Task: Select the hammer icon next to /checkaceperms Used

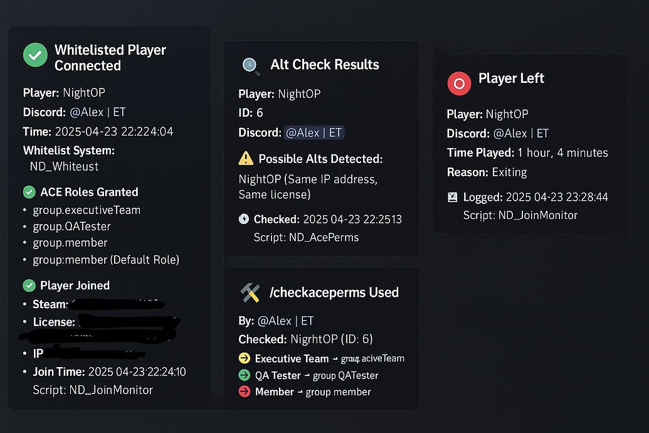Action: 250,292
